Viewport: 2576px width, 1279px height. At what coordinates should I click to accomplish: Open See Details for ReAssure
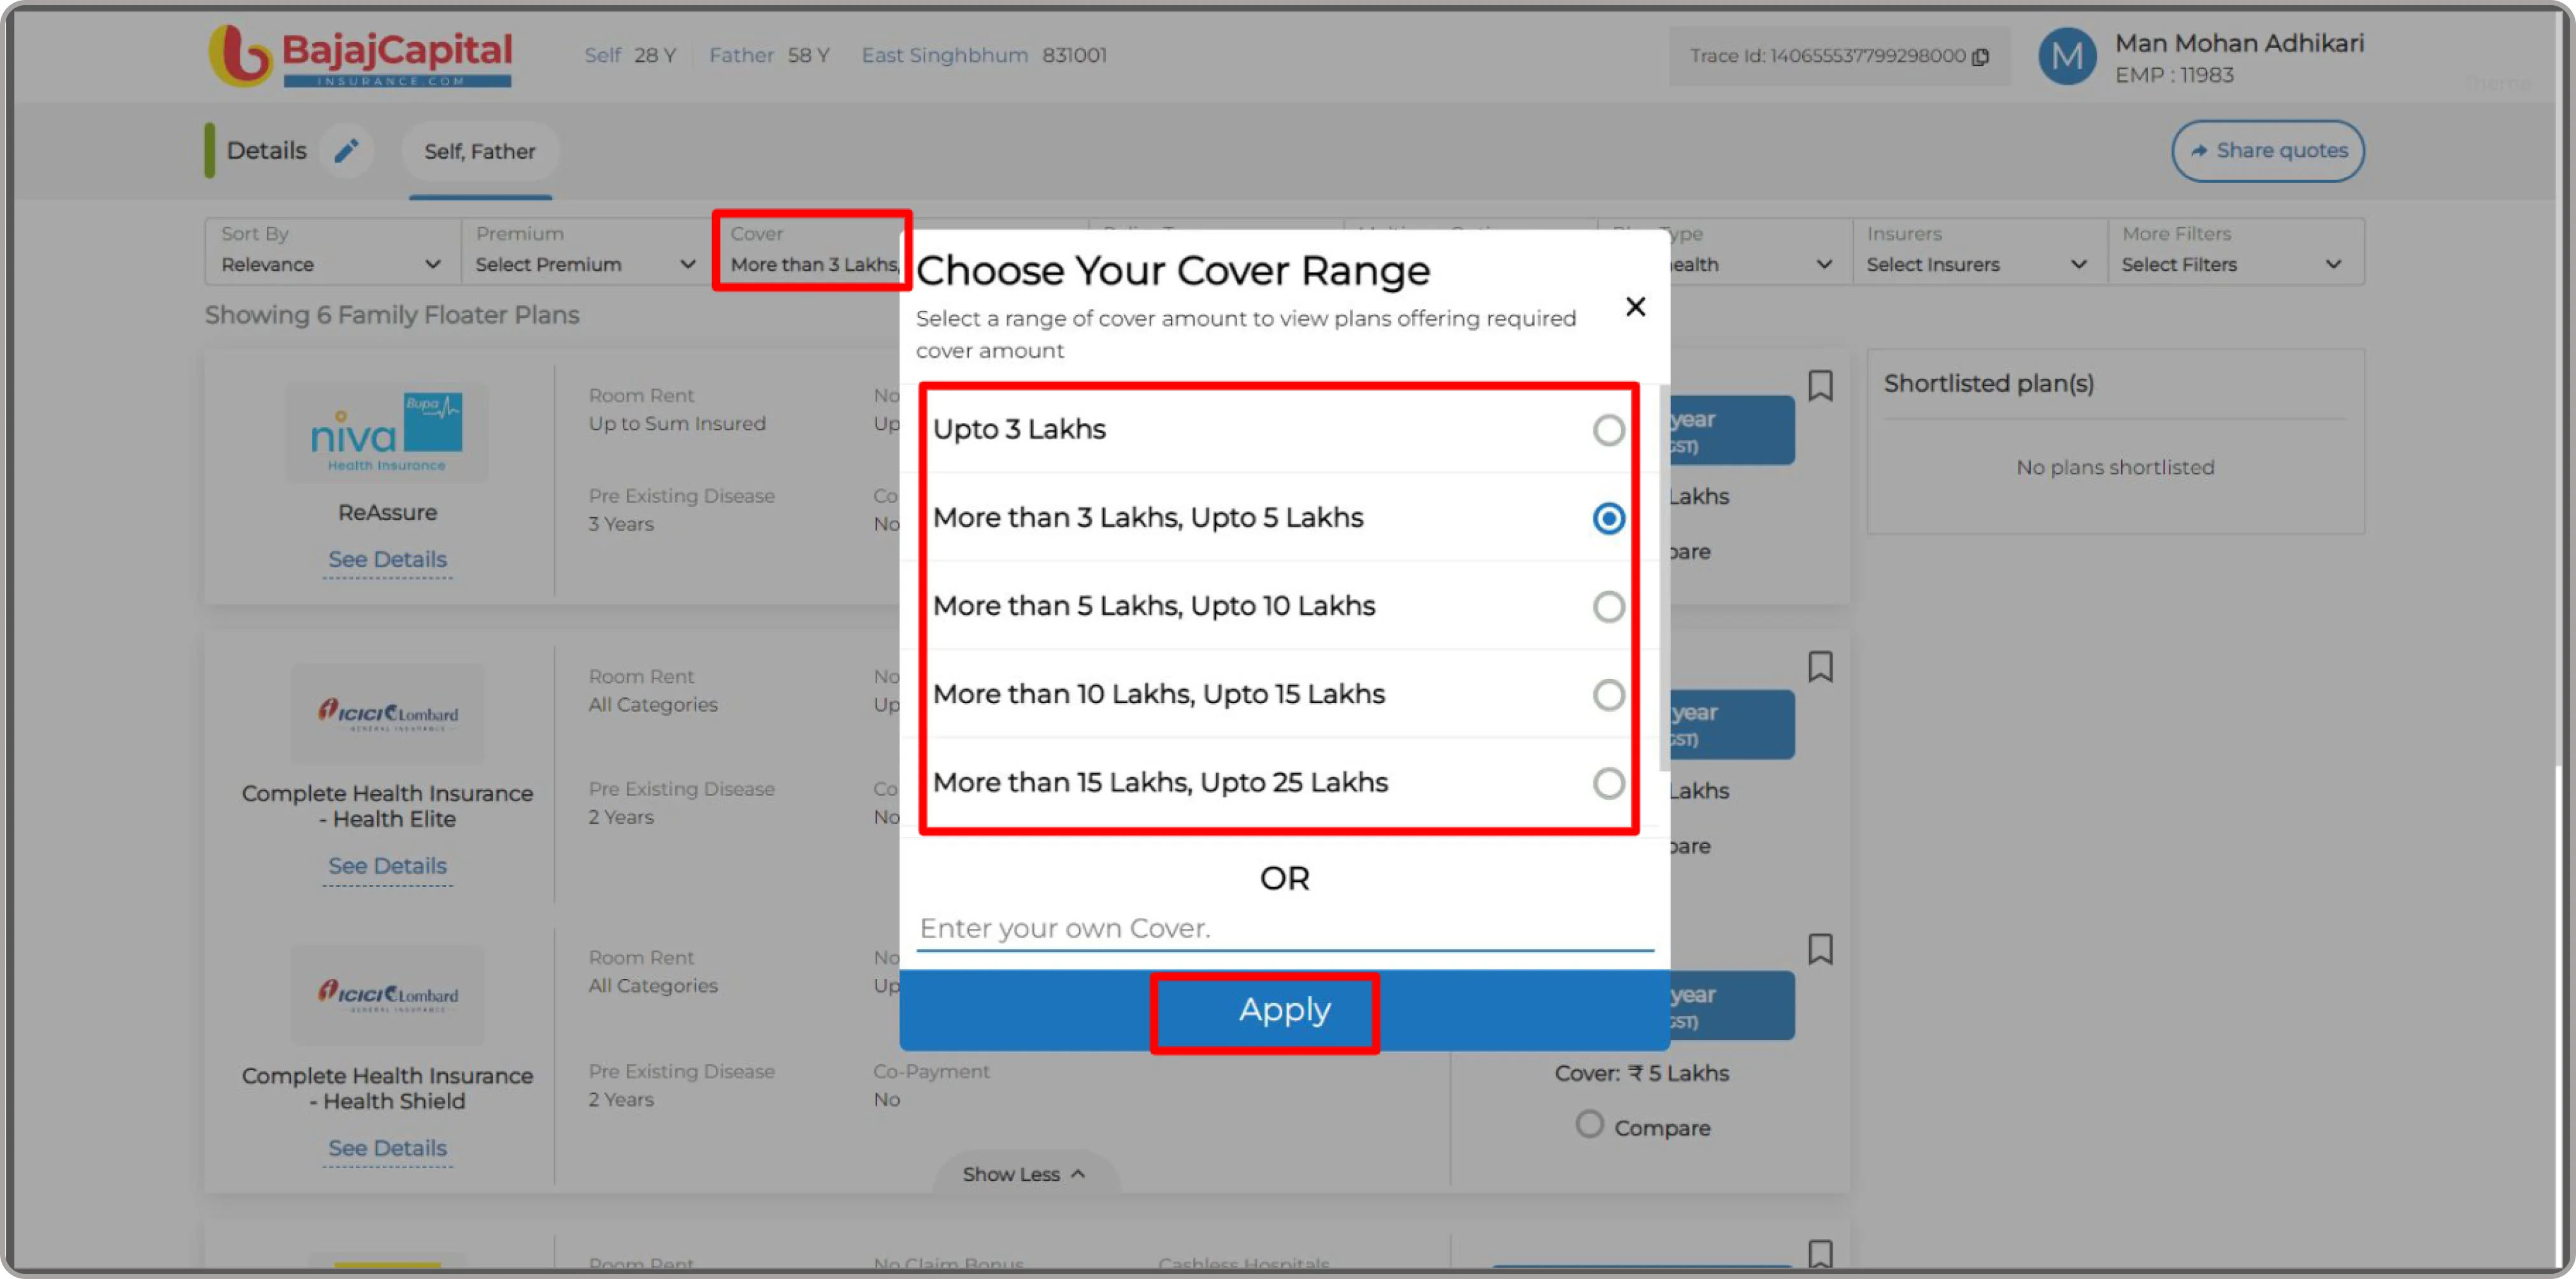click(x=387, y=560)
